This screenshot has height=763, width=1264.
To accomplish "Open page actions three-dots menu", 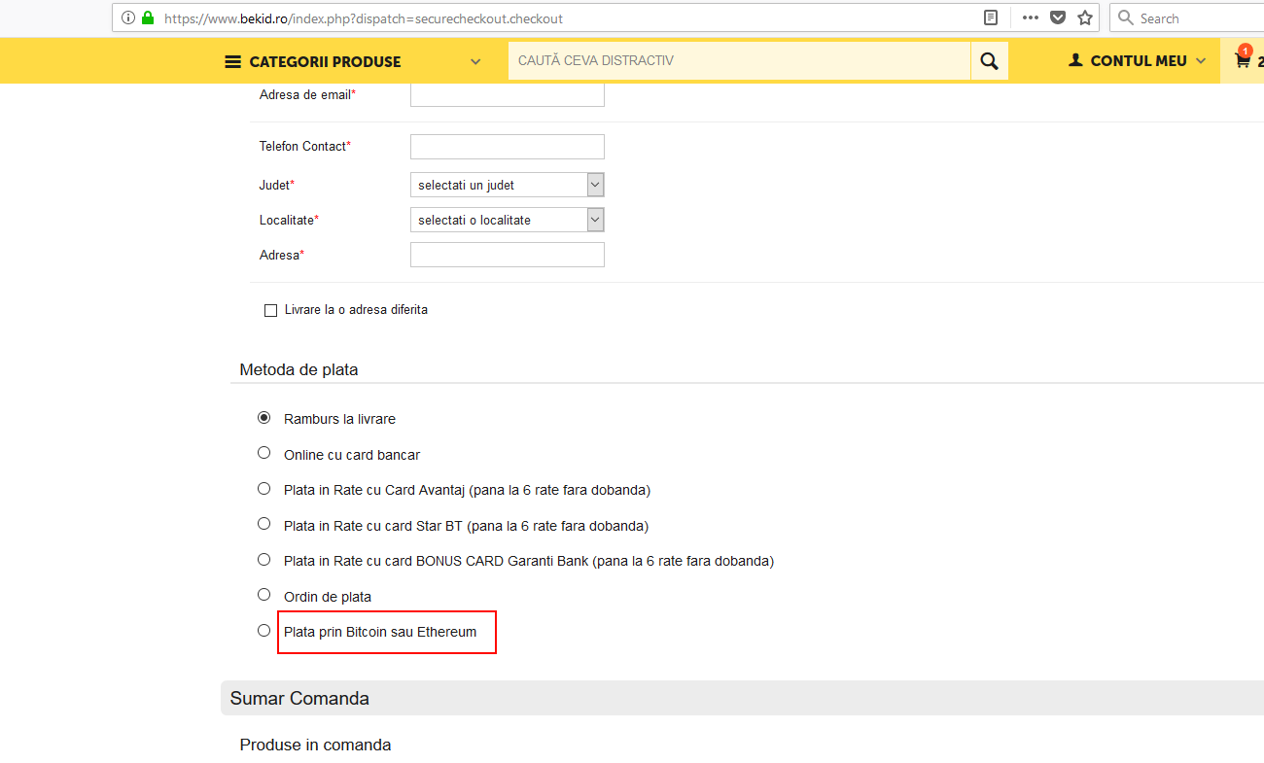I will [x=1030, y=17].
